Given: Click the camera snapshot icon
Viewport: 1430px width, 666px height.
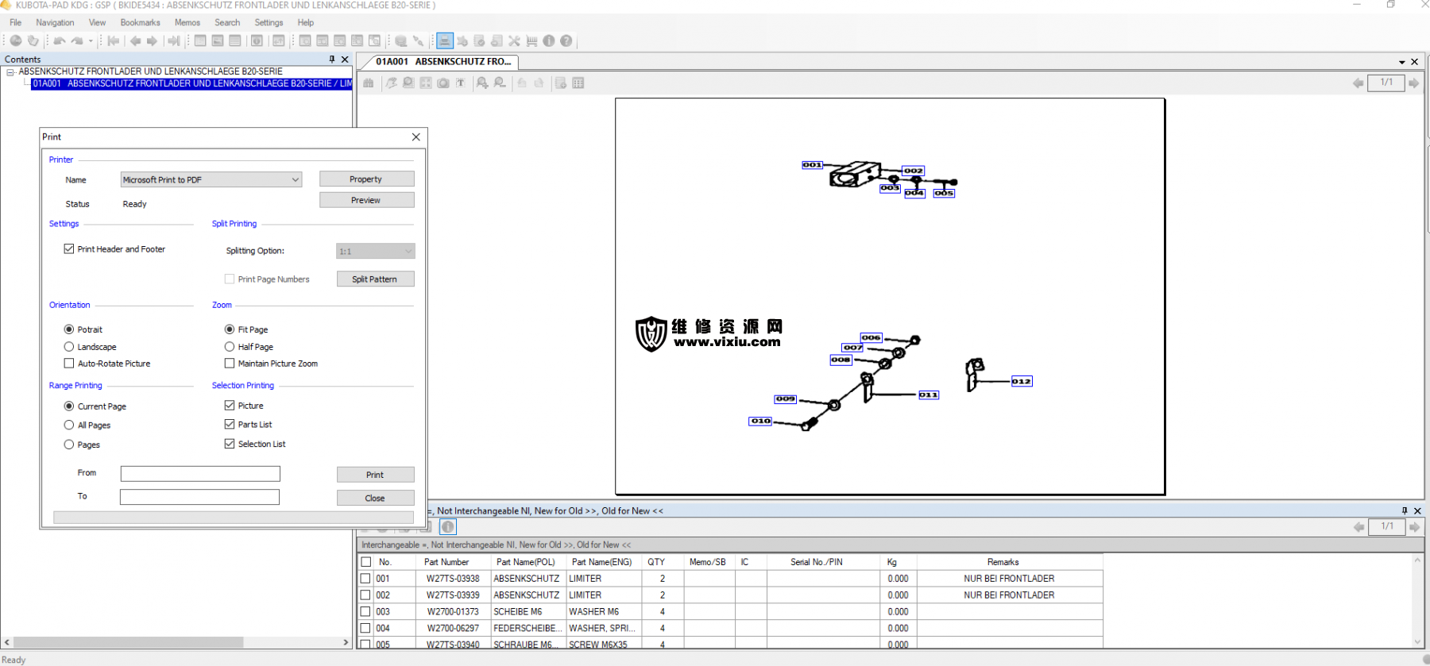Looking at the screenshot, I should [x=443, y=83].
